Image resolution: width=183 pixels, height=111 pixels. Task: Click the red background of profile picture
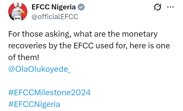11,10
